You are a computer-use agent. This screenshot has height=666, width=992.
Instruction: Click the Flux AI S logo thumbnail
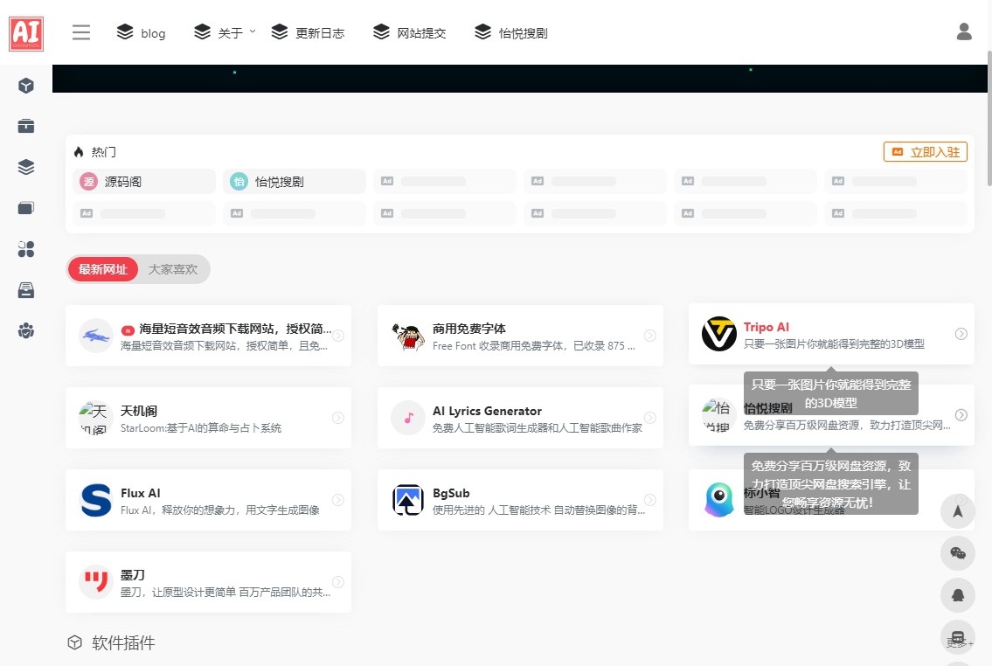(96, 500)
